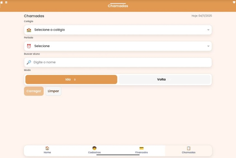
Task: Click the Colégio field label
Action: (x=28, y=21)
